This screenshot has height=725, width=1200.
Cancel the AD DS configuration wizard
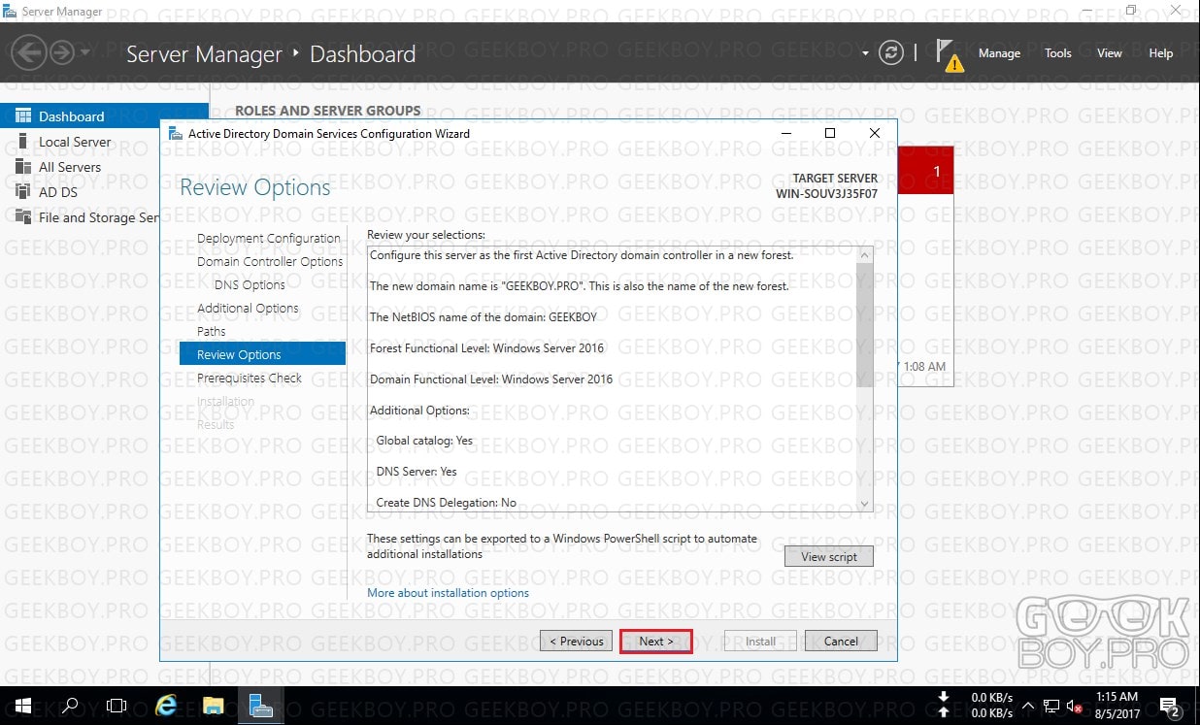841,641
